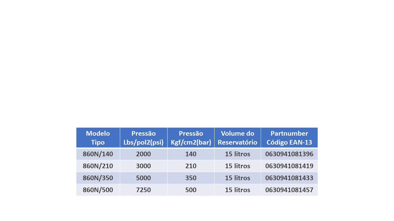Select model cell "860N/210"

[x=98, y=166]
